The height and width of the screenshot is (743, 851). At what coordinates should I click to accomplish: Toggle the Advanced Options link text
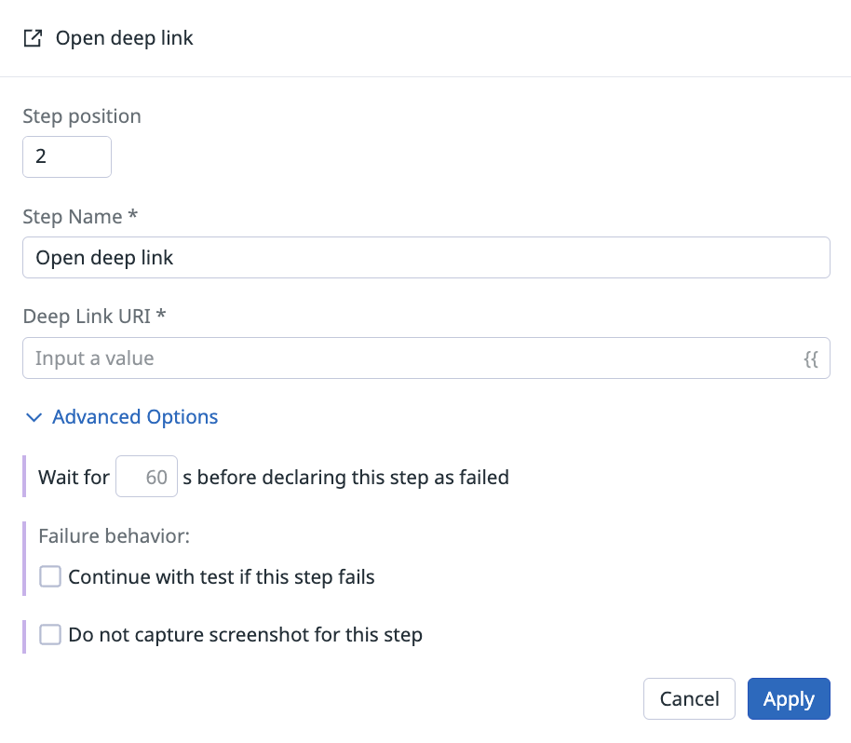[135, 417]
